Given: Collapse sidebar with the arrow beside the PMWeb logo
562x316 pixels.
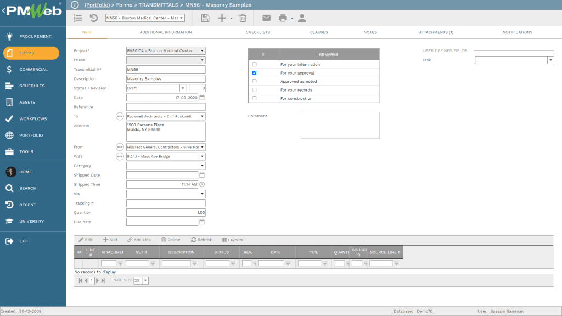Looking at the screenshot, I should pos(3,11).
